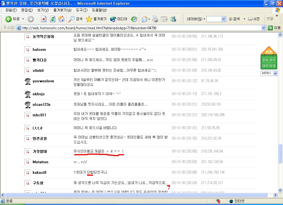Open the 즐겨찾기(A) menu
This screenshot has height=205, width=283.
tap(62, 10)
